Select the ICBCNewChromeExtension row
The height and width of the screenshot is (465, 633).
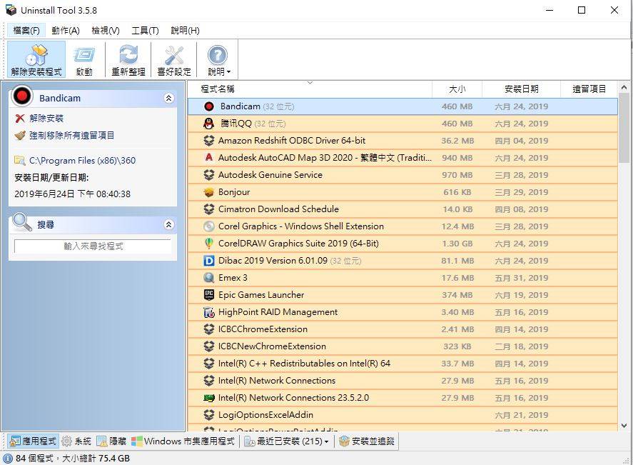402,346
